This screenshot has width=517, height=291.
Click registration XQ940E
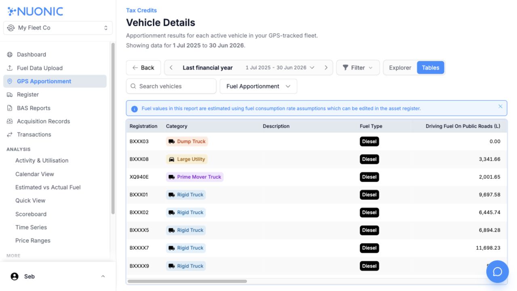pyautogui.click(x=139, y=177)
